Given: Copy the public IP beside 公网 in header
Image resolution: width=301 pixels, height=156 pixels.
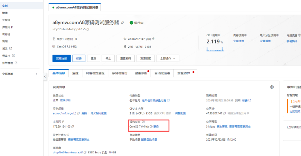Looking at the screenshot, I should tap(153, 39).
